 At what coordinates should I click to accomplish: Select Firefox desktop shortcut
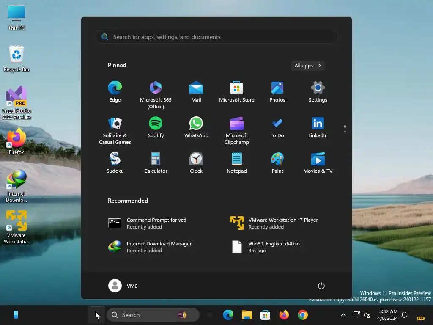16,141
